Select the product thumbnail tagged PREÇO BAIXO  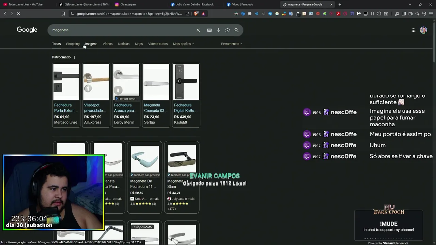pos(145,234)
